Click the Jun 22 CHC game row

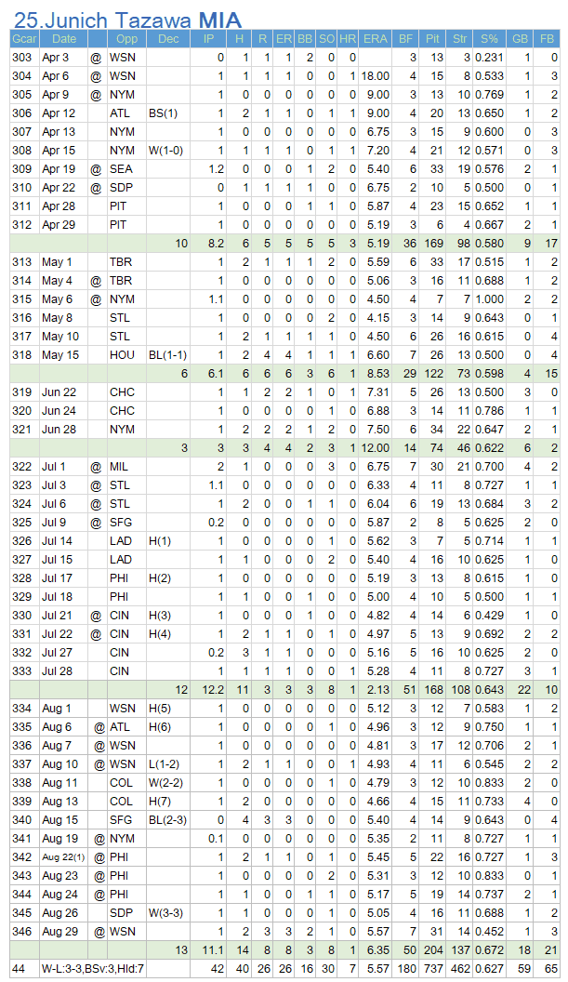click(285, 392)
